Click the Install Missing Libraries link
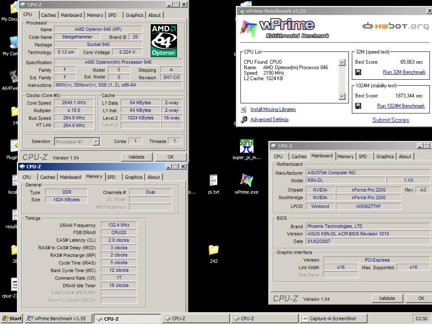This screenshot has height=324, width=432. point(273,109)
